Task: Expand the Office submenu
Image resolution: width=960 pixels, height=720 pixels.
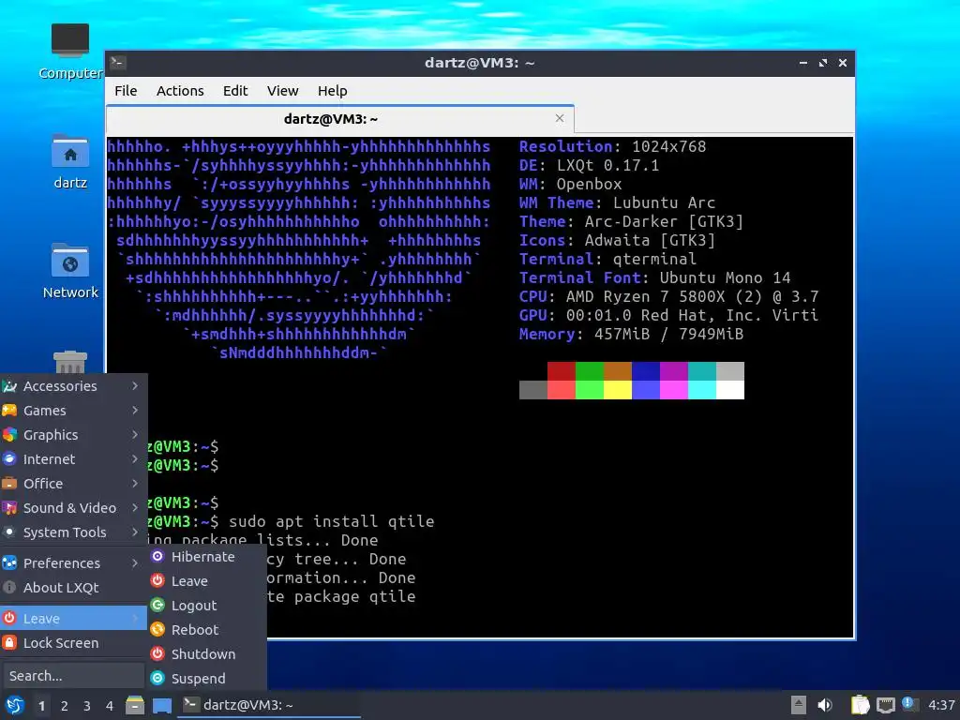Action: click(73, 484)
